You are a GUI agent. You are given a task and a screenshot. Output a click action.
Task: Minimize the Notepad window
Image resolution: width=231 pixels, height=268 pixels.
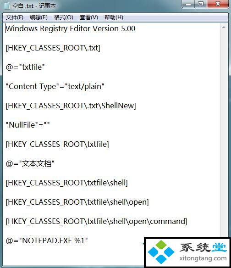pyautogui.click(x=188, y=4)
